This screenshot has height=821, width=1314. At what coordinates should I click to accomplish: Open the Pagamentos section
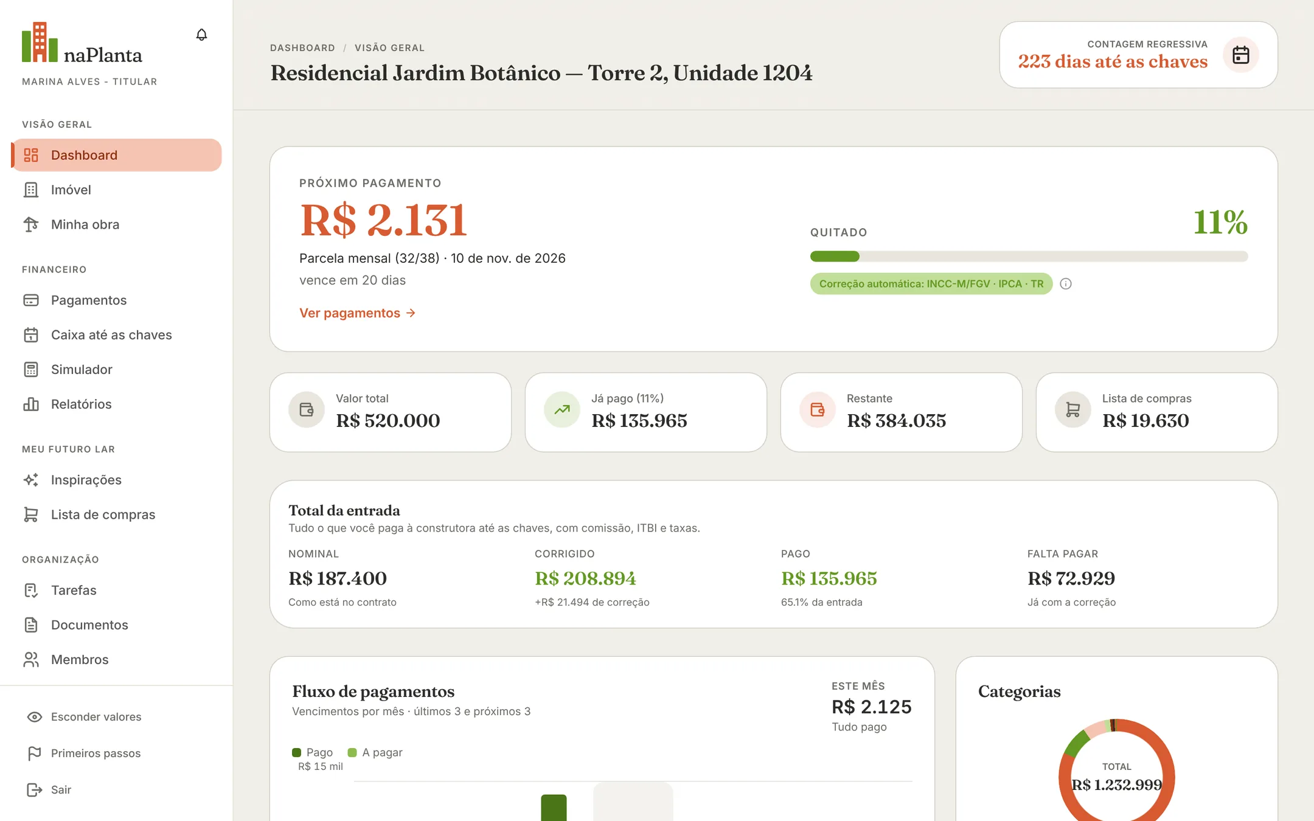point(116,300)
